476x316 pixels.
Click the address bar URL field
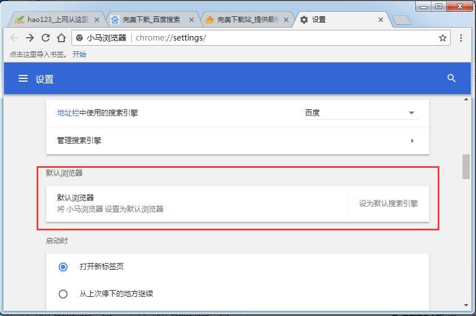click(x=282, y=38)
